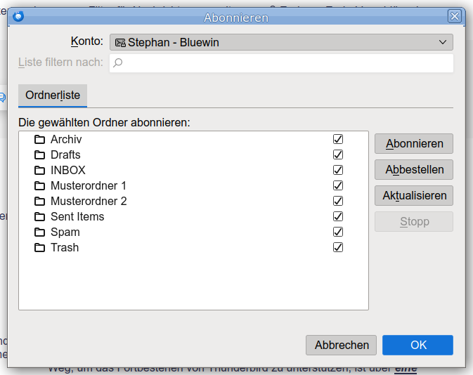Click the folder icon next to Archiv
Screen dimensions: 473x375
[x=39, y=139]
